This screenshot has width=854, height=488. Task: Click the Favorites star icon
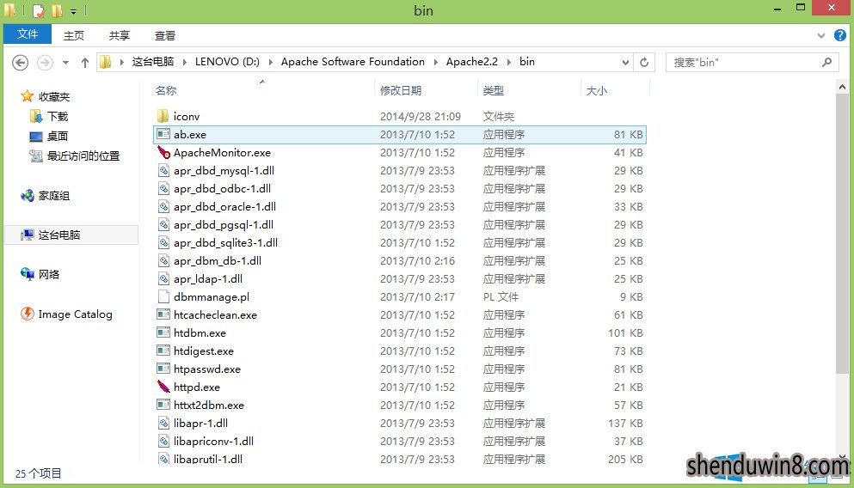coord(28,96)
